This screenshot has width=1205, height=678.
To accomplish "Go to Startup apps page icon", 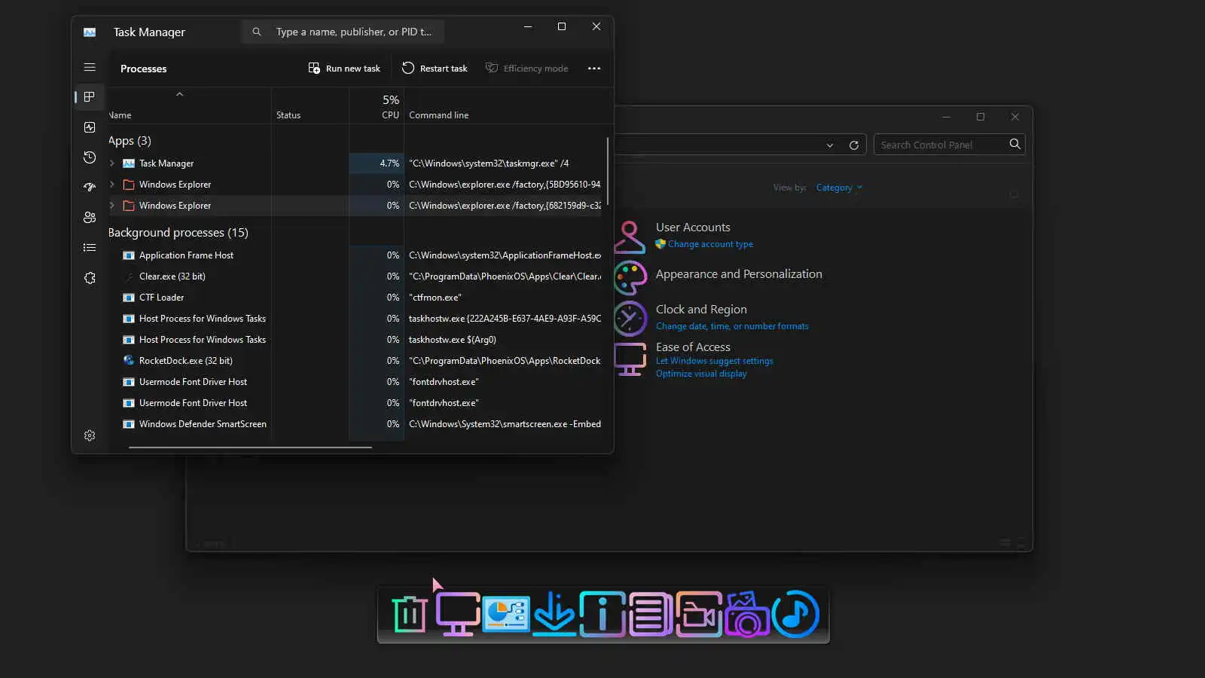I will (x=90, y=188).
